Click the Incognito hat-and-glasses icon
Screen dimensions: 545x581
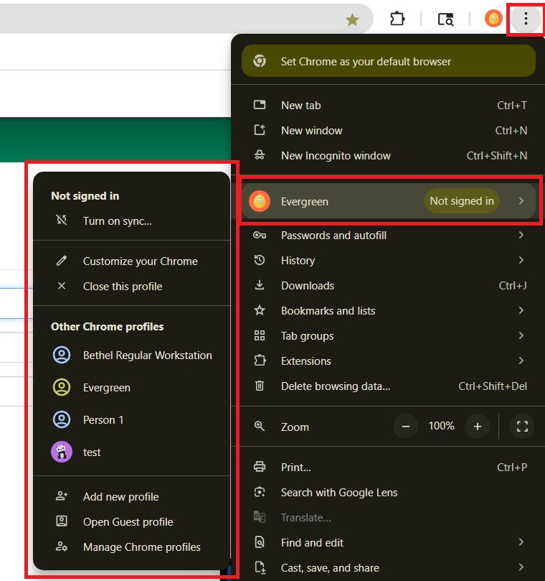point(260,155)
